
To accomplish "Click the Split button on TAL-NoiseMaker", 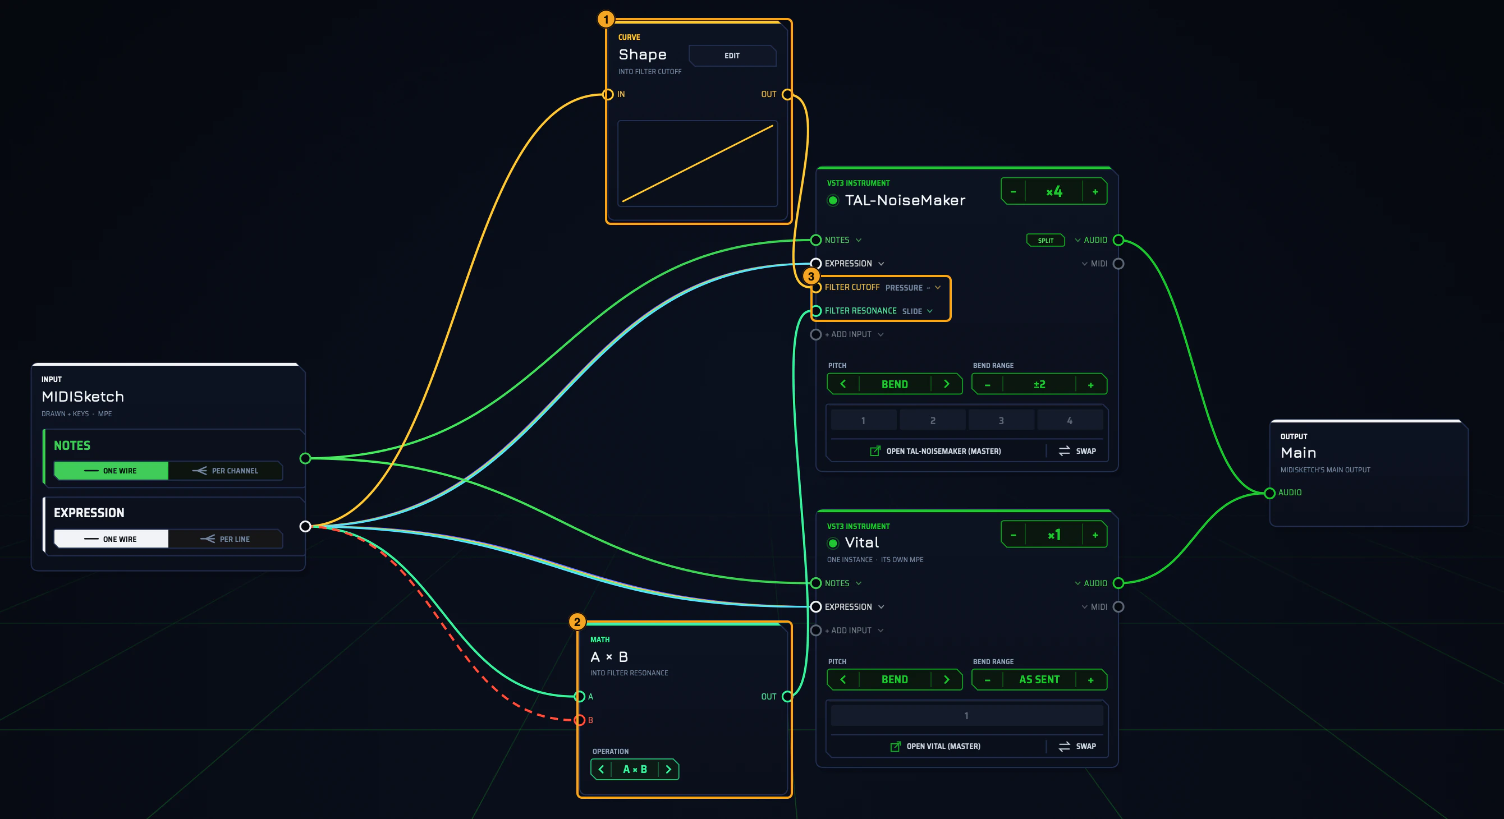I will 1046,241.
